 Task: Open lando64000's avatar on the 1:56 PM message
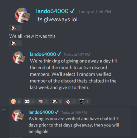(22, 15)
